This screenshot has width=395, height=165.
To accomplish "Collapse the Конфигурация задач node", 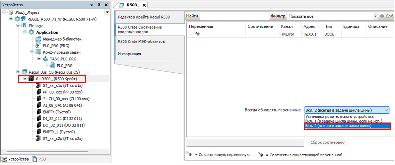I will click(31, 53).
